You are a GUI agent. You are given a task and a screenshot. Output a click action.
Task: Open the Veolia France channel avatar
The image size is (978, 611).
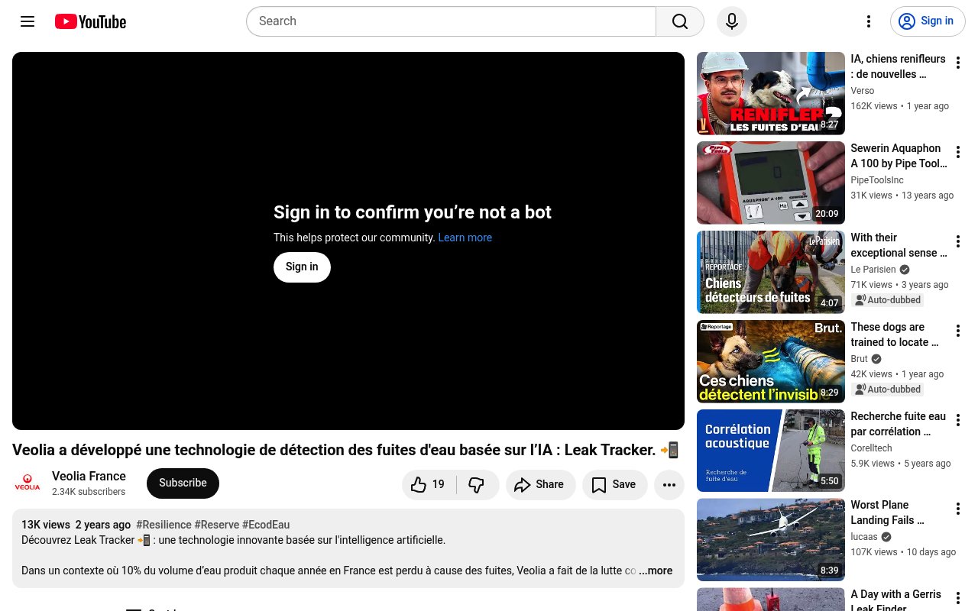[28, 483]
